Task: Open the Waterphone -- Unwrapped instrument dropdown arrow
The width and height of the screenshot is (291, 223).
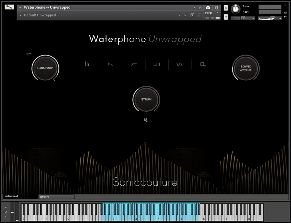Action: 20,8
